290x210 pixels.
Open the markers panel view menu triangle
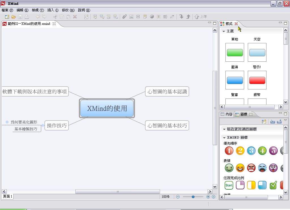coord(285,120)
